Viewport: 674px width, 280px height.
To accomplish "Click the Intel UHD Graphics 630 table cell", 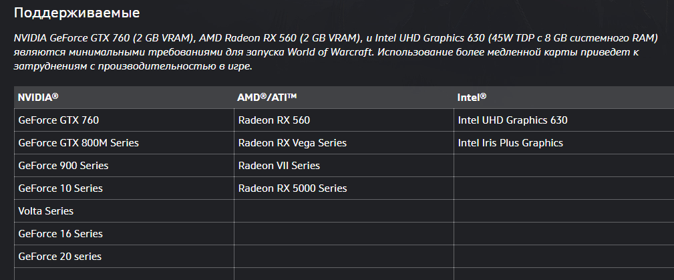I will coord(512,120).
